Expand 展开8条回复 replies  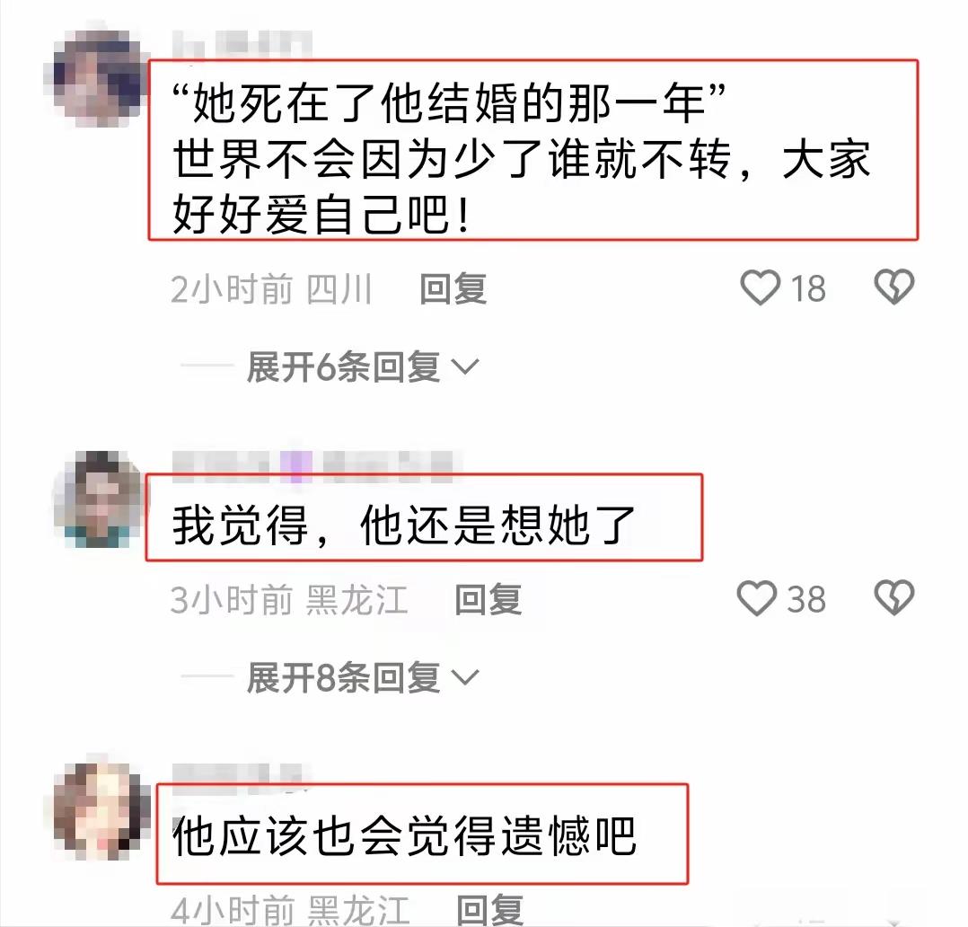click(343, 678)
